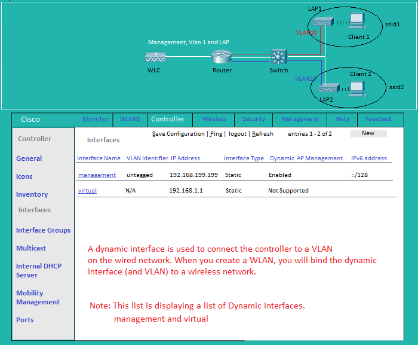
Task: Click the Interfaces page heading
Action: point(103,140)
